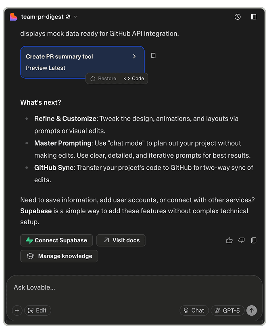This screenshot has width=269, height=329.
Task: Bookmark the Create PR summary tool message
Action: [153, 56]
